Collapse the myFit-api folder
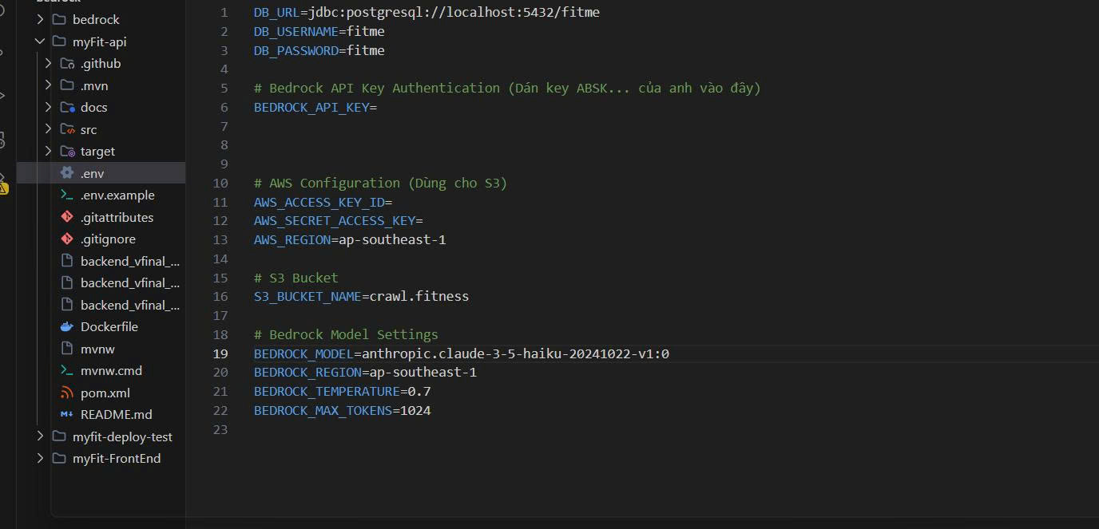This screenshot has width=1099, height=529. [x=39, y=41]
